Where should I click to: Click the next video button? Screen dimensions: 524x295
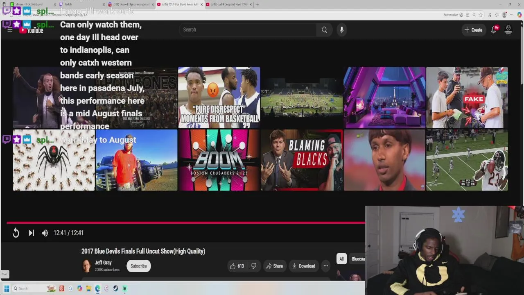31,233
